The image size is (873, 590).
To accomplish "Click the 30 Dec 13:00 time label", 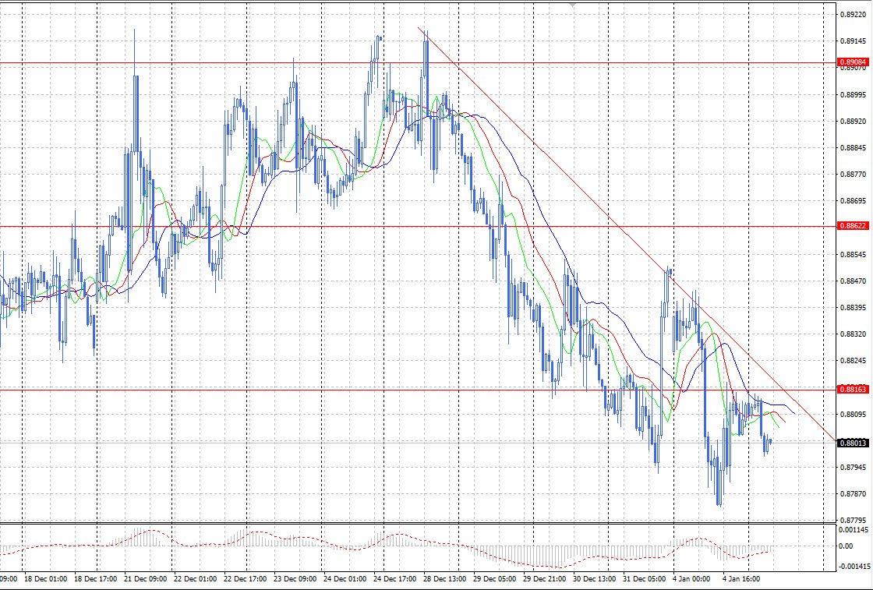I will [x=595, y=579].
